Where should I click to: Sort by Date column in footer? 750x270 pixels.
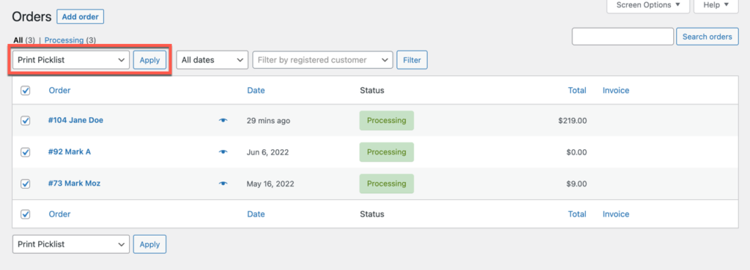coord(256,214)
